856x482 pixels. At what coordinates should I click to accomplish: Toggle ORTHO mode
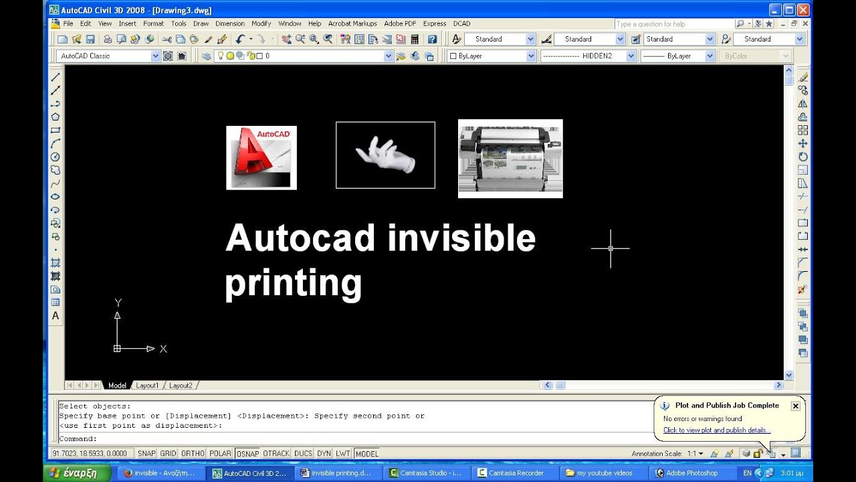(x=193, y=453)
